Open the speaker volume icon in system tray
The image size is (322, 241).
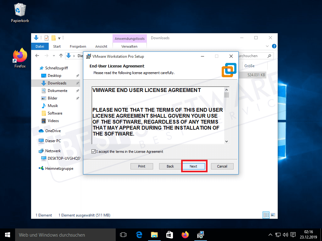tap(285, 234)
